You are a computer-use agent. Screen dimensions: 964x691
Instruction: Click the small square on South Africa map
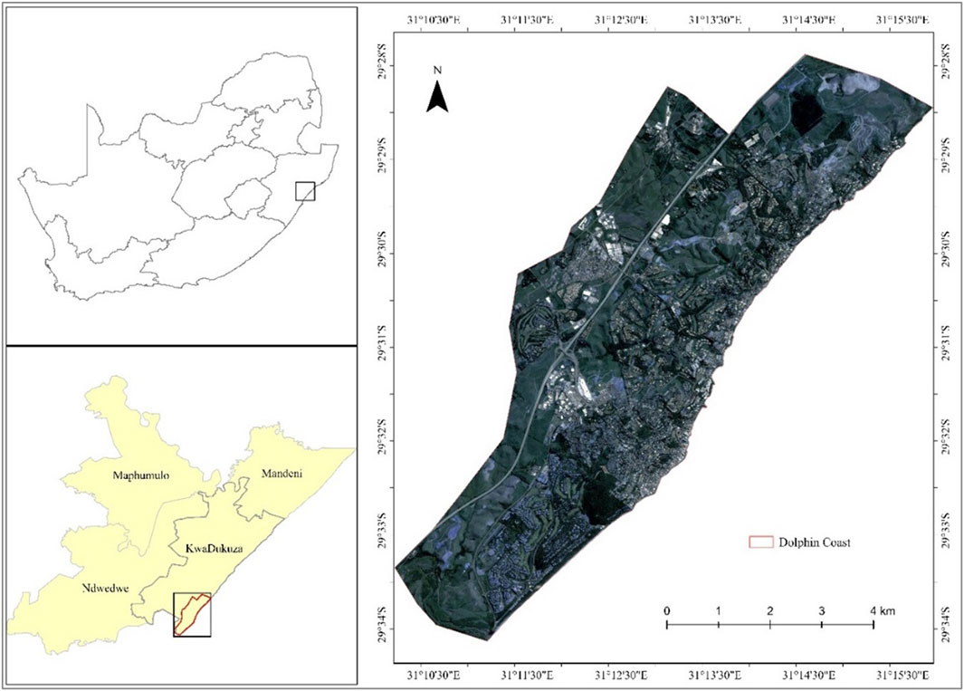[305, 191]
